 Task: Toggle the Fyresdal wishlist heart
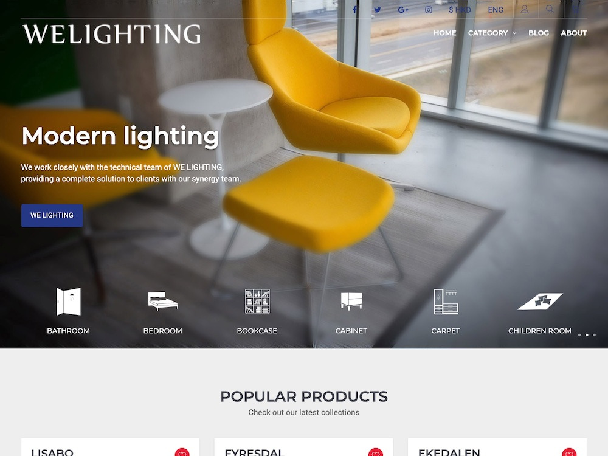375,452
